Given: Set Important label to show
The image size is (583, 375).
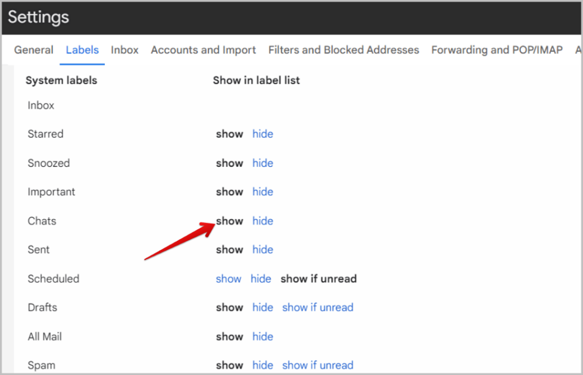Looking at the screenshot, I should [x=229, y=192].
